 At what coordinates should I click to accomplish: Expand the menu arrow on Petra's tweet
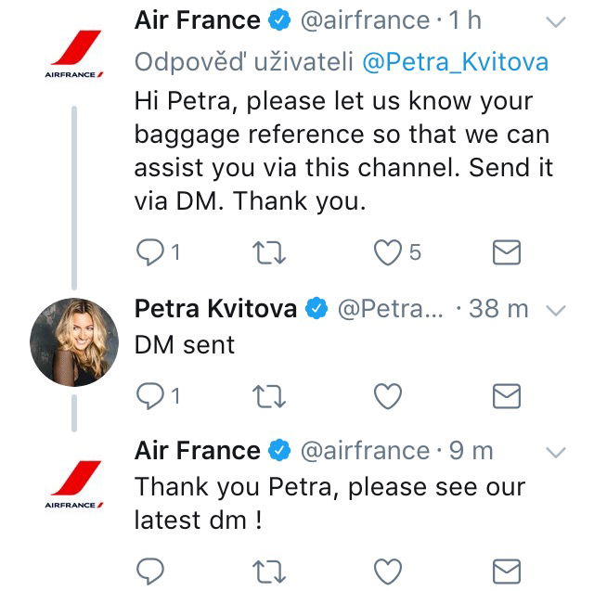click(555, 309)
